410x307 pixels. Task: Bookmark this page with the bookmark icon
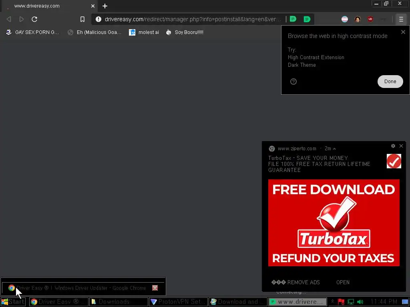point(82,19)
